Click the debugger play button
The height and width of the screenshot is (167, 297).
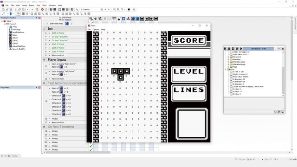pyautogui.click(x=241, y=49)
